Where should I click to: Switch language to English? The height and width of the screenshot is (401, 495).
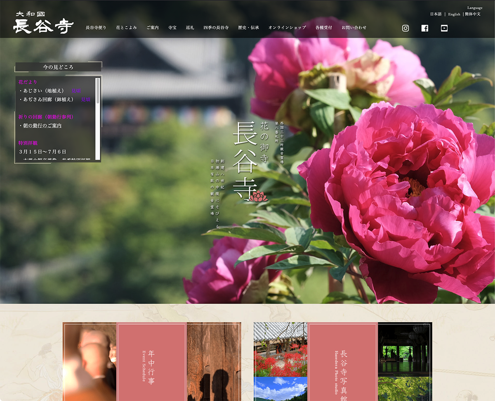tap(454, 14)
